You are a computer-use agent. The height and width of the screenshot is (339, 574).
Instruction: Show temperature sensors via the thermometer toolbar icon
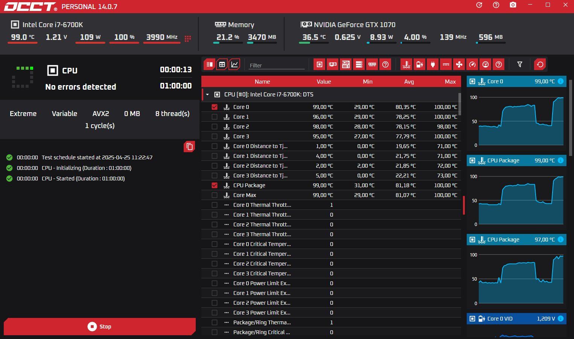(x=407, y=64)
